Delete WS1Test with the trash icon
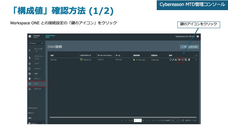The height and width of the screenshot is (128, 228). coord(189,60)
